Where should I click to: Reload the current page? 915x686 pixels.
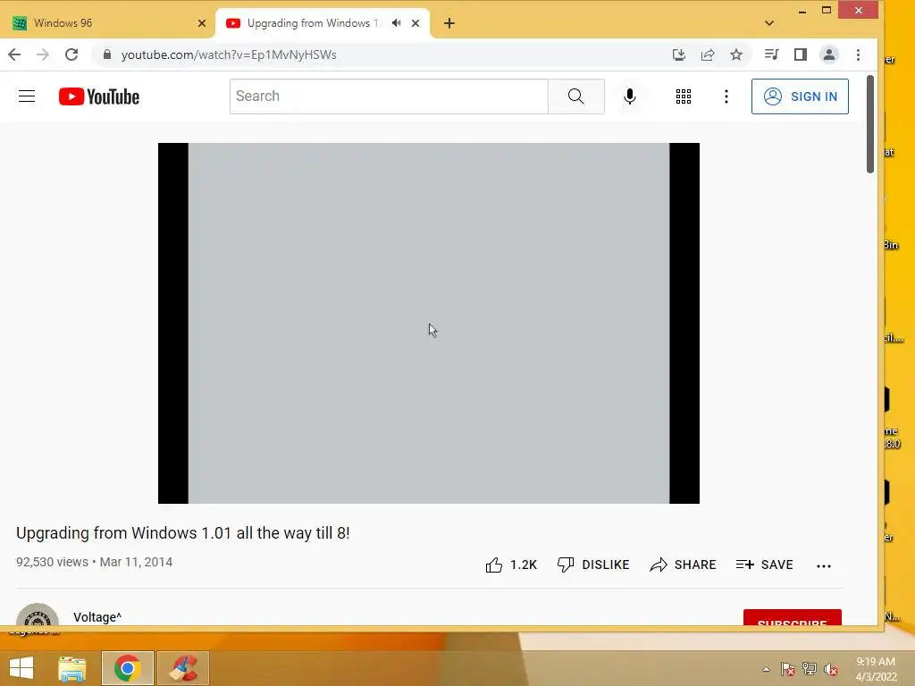(x=71, y=54)
